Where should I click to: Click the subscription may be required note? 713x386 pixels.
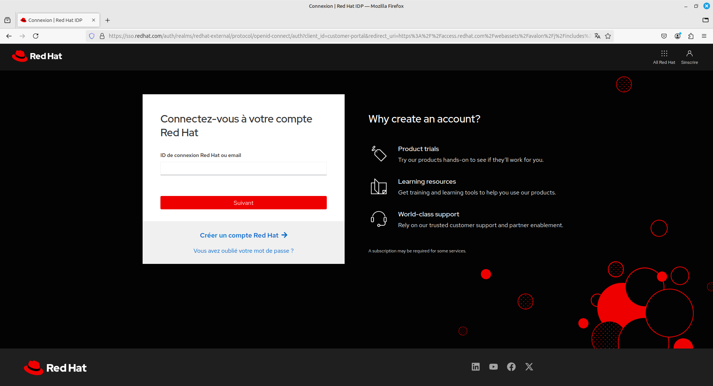(x=417, y=251)
